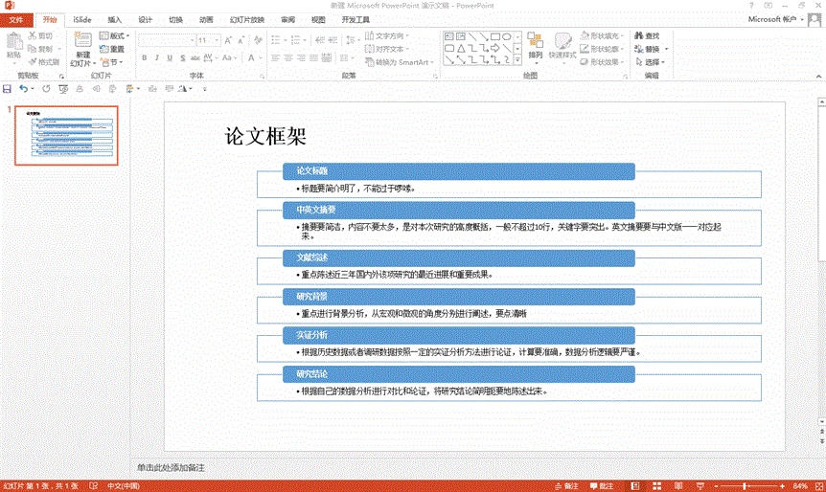This screenshot has height=492, width=826.
Task: Click the Format Painter (格式刷) button
Action: [x=44, y=62]
